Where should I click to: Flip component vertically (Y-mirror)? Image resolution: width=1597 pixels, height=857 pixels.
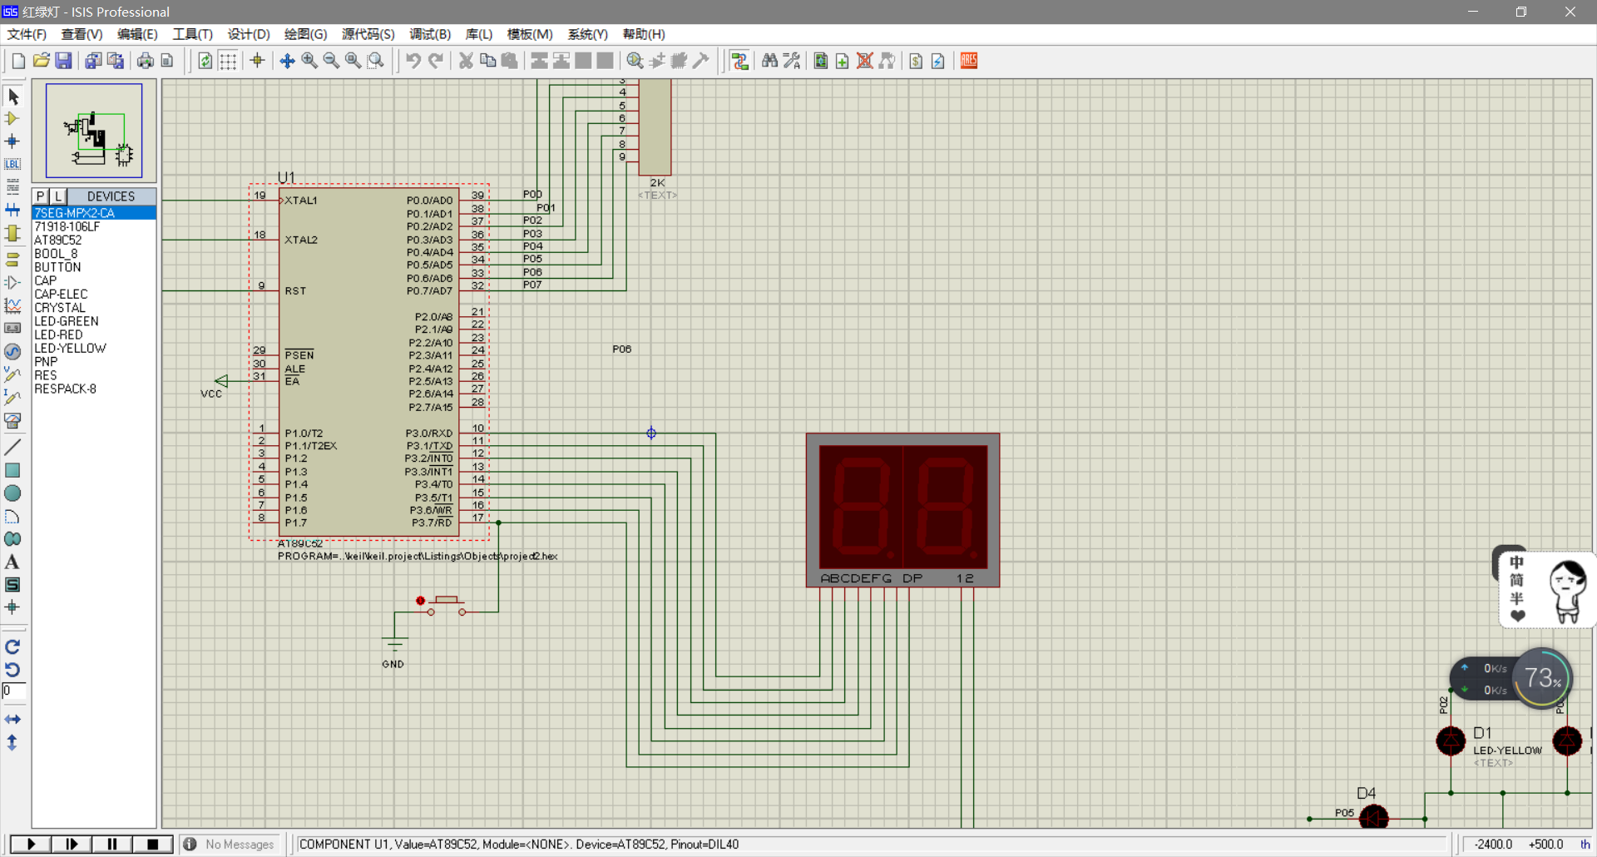12,742
